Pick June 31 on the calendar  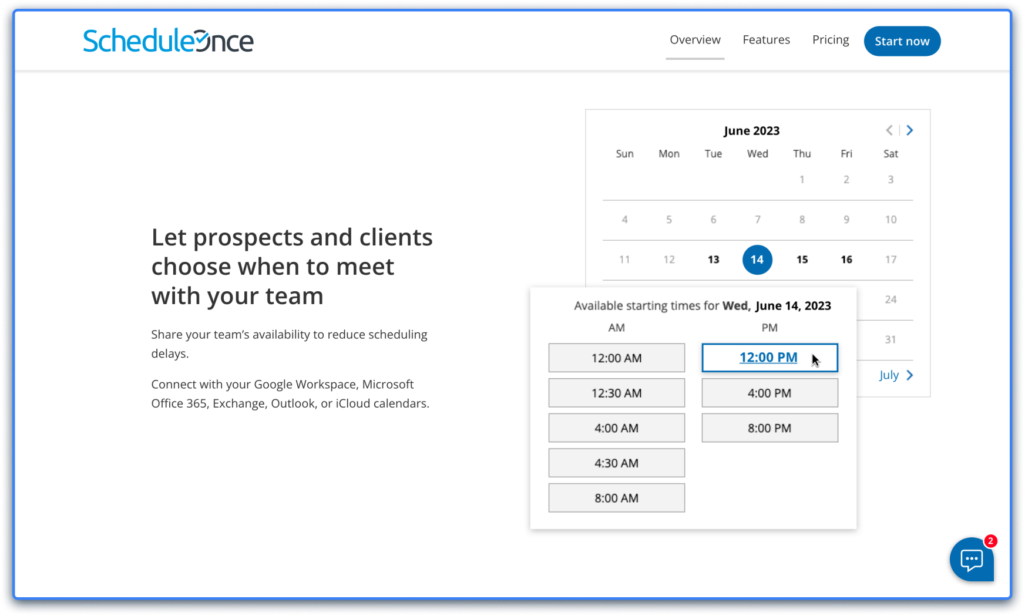(890, 339)
